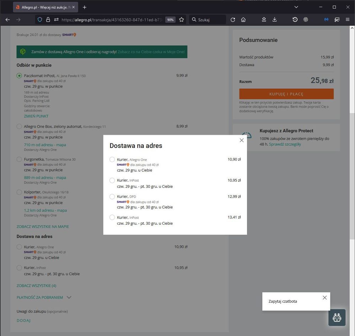The height and width of the screenshot is (336, 355).
Task: Select Furgonetka pickup point option
Action: coord(19,159)
